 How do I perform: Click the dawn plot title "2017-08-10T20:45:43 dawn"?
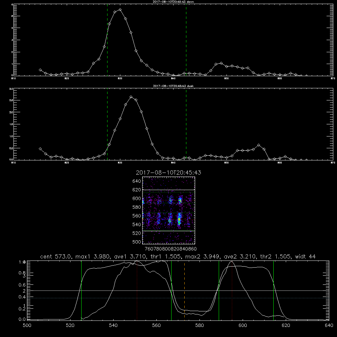(x=173, y=2)
